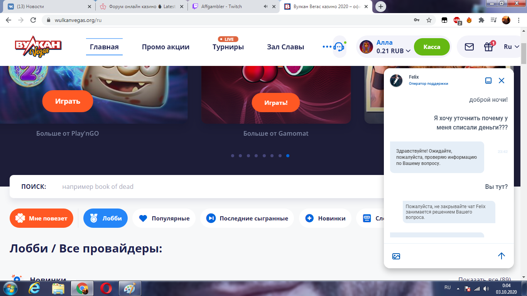Launch Internet Explorer from the taskbar
This screenshot has height=296, width=527.
(35, 288)
